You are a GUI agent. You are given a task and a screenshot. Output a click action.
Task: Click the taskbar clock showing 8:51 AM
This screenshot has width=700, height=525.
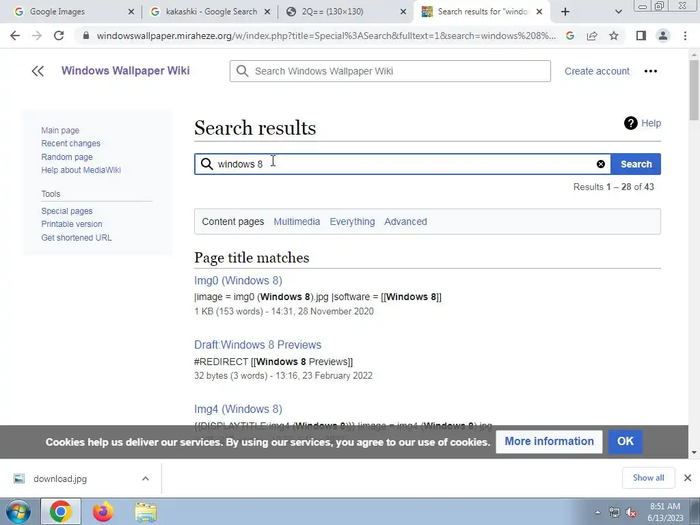pyautogui.click(x=665, y=512)
